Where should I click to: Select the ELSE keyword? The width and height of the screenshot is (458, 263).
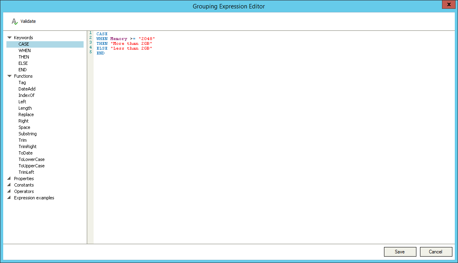pyautogui.click(x=23, y=63)
